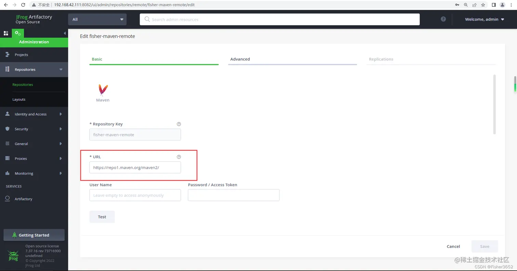Click the Password / Access Token field
517x271 pixels.
(234, 195)
